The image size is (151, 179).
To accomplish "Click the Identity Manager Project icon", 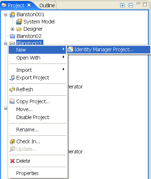I will (70, 49).
